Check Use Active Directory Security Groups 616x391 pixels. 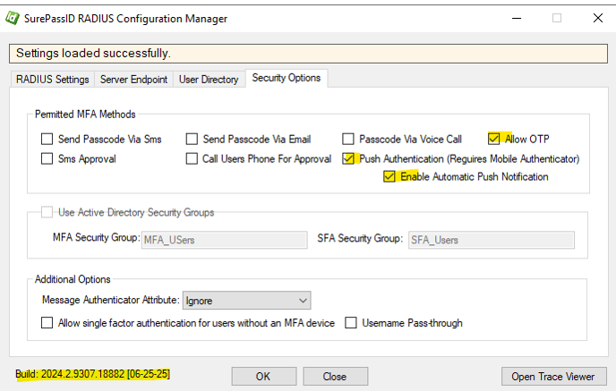[47, 212]
